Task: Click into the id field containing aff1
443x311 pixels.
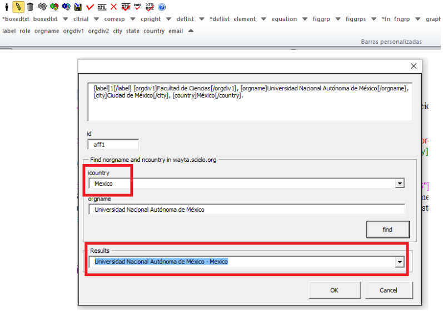Action: coord(113,144)
